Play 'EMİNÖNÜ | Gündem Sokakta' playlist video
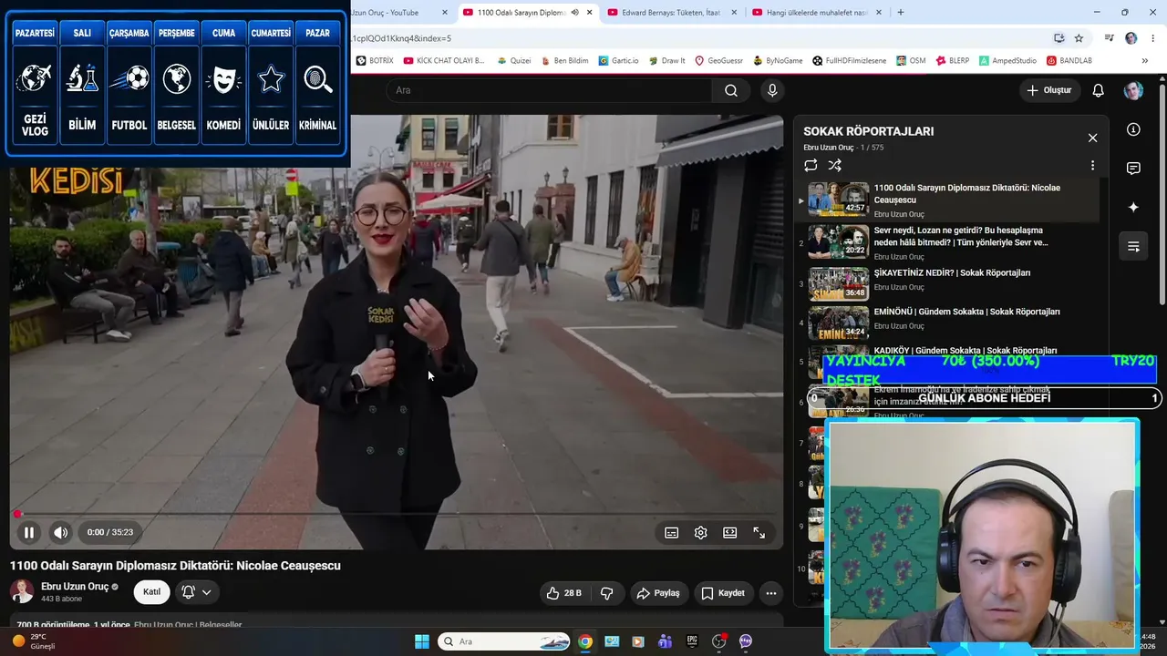 pos(948,322)
